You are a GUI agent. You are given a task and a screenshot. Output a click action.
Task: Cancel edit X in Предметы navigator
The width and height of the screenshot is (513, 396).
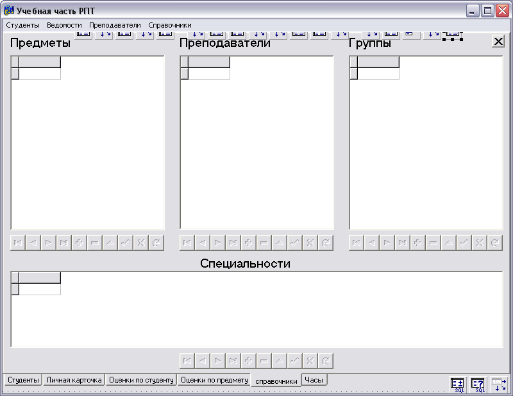141,243
